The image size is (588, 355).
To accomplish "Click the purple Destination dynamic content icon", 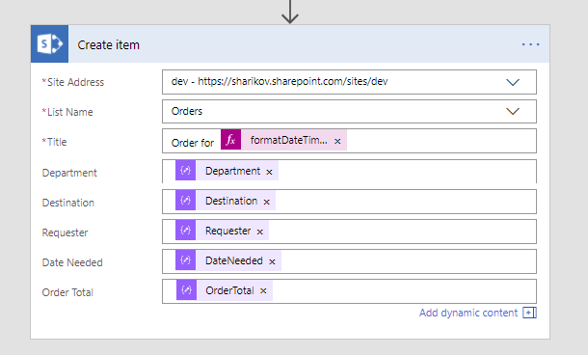I will coord(186,201).
